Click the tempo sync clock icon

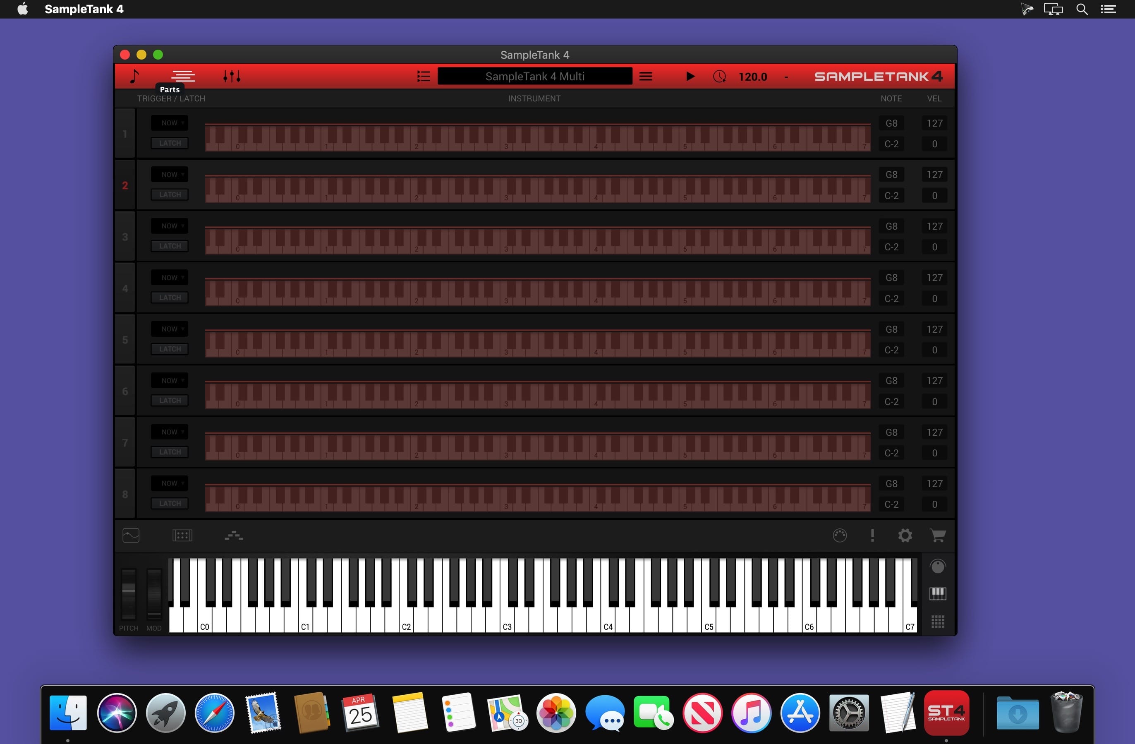(719, 77)
